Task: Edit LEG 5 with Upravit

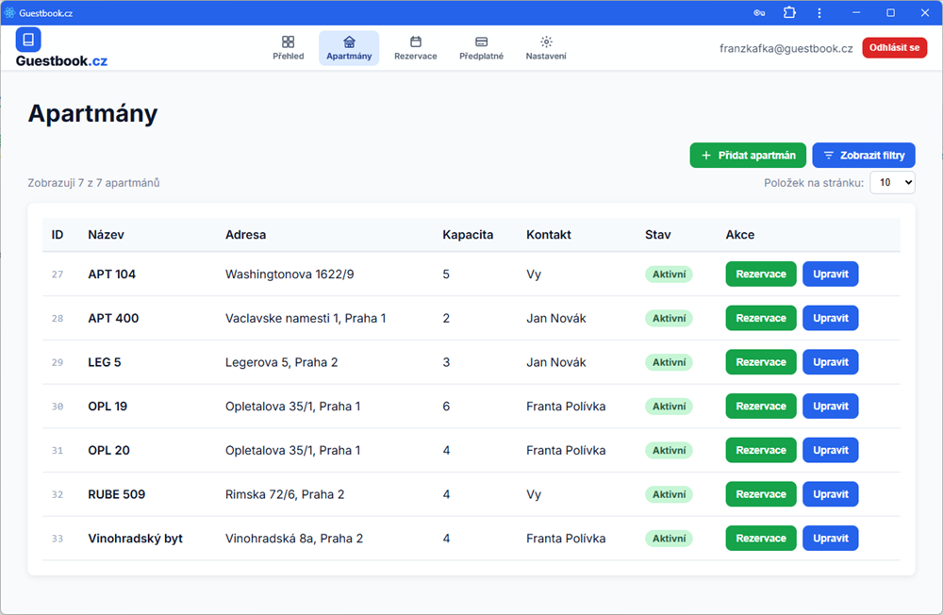Action: 831,361
